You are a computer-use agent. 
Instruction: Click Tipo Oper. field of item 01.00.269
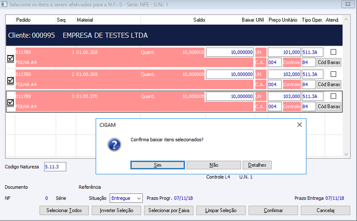(313, 74)
